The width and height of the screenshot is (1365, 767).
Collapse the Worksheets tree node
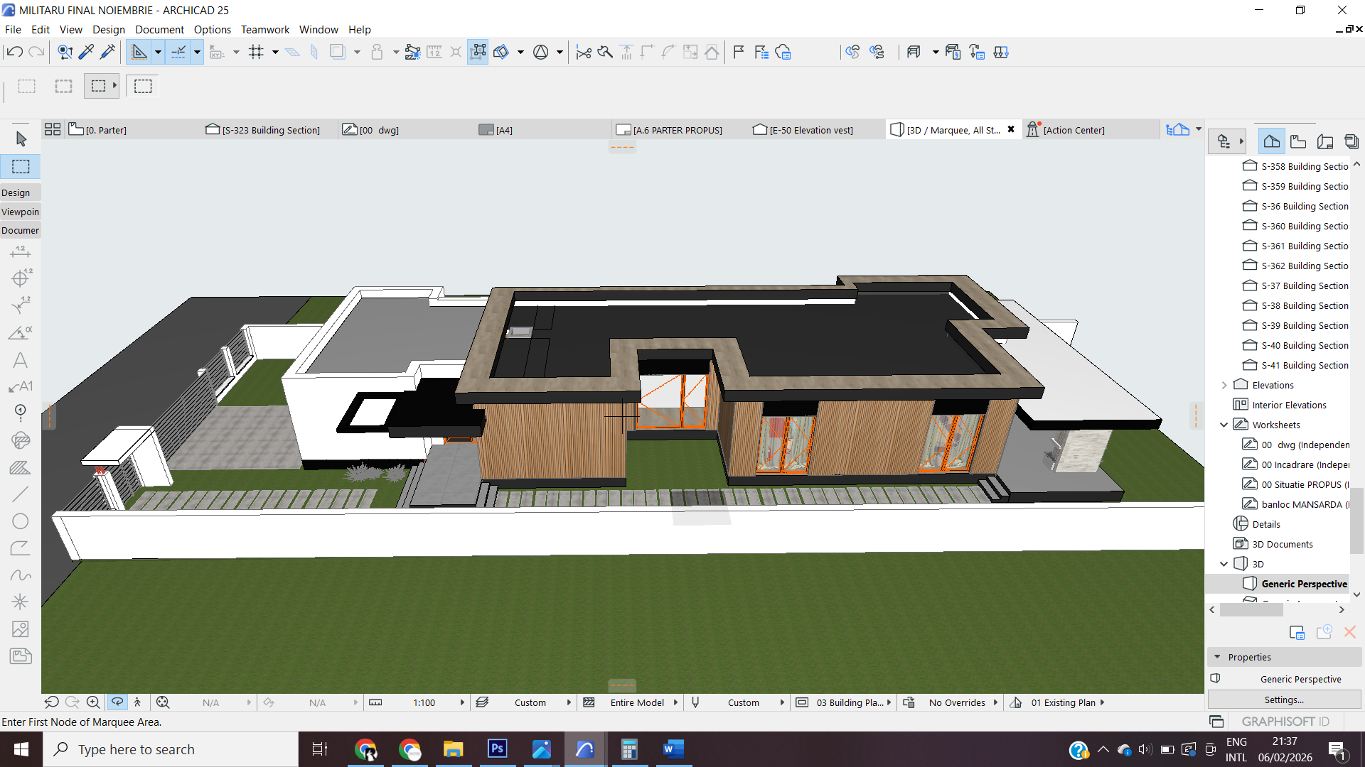coord(1224,425)
